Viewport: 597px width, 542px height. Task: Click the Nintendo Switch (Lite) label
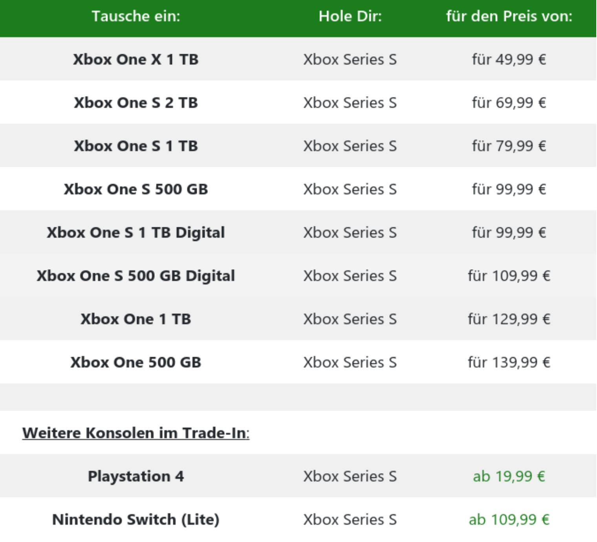pos(136,519)
